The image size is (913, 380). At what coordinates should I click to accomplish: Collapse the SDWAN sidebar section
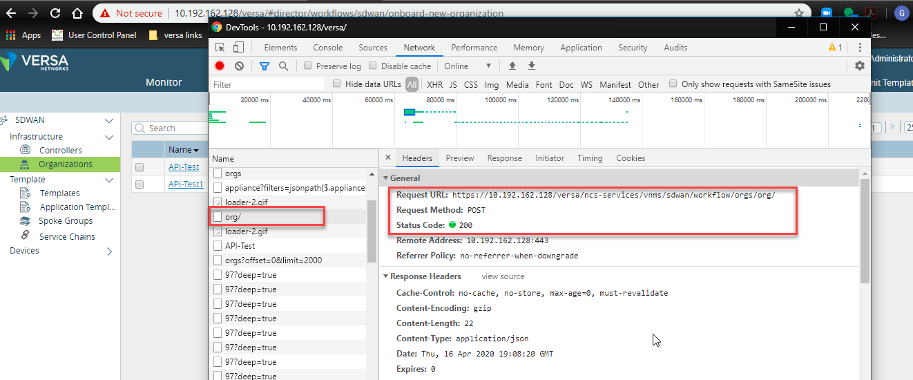click(x=108, y=120)
